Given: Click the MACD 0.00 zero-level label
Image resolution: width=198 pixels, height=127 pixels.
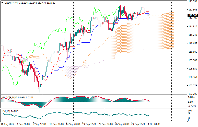Looking at the screenshot, I should pyautogui.click(x=191, y=102).
